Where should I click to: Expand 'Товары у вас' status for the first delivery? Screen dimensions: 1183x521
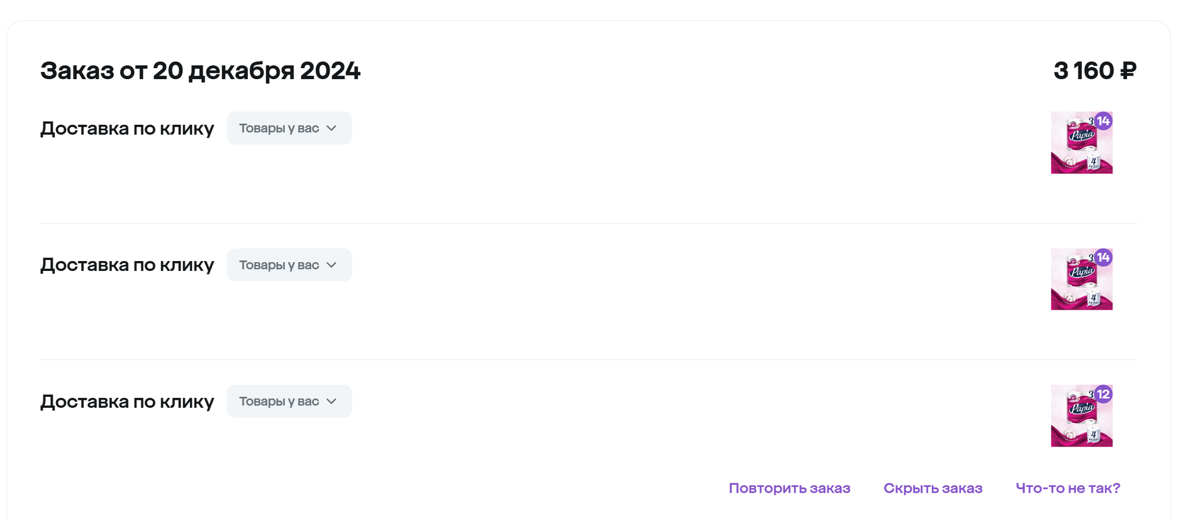click(x=289, y=128)
